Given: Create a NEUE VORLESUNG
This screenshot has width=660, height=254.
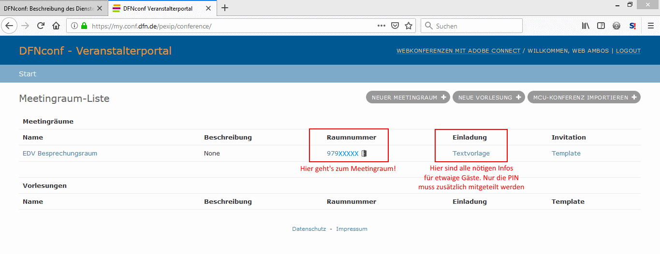Looking at the screenshot, I should [489, 98].
